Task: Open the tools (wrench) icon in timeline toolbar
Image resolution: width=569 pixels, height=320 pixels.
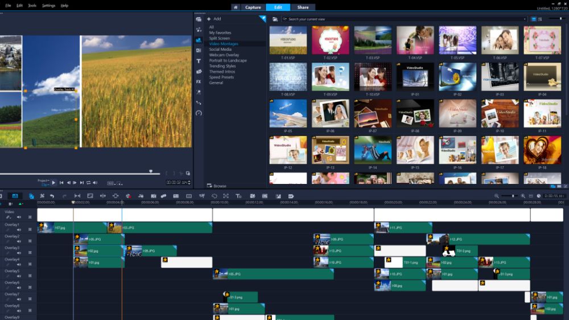Action: pos(42,196)
